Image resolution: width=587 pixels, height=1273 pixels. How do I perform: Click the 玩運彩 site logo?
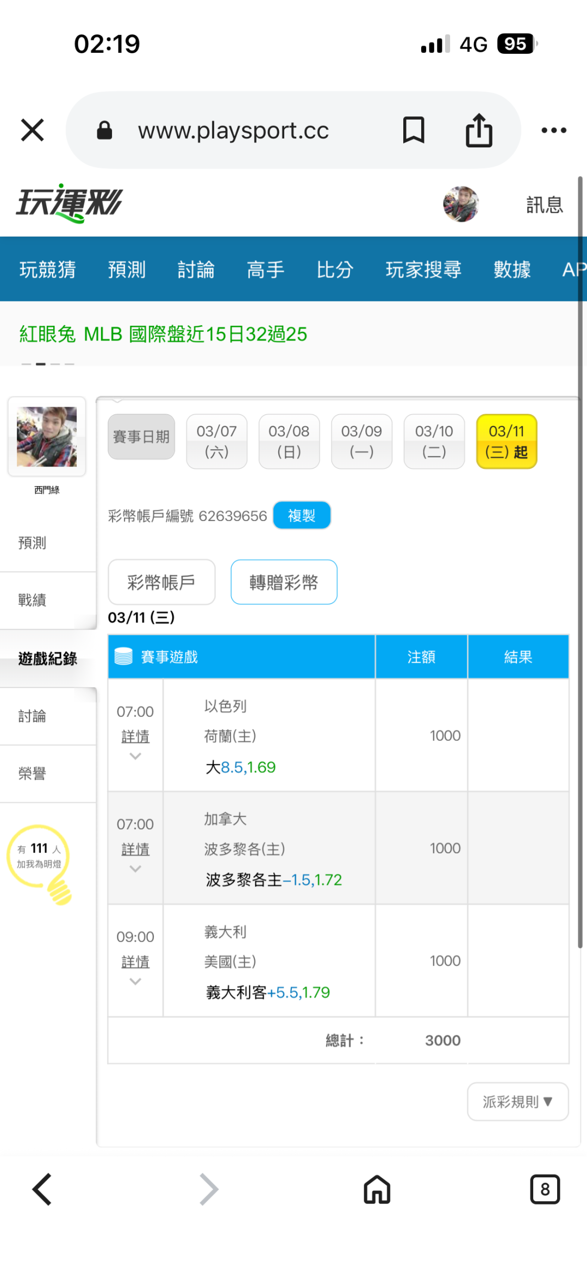pos(70,204)
